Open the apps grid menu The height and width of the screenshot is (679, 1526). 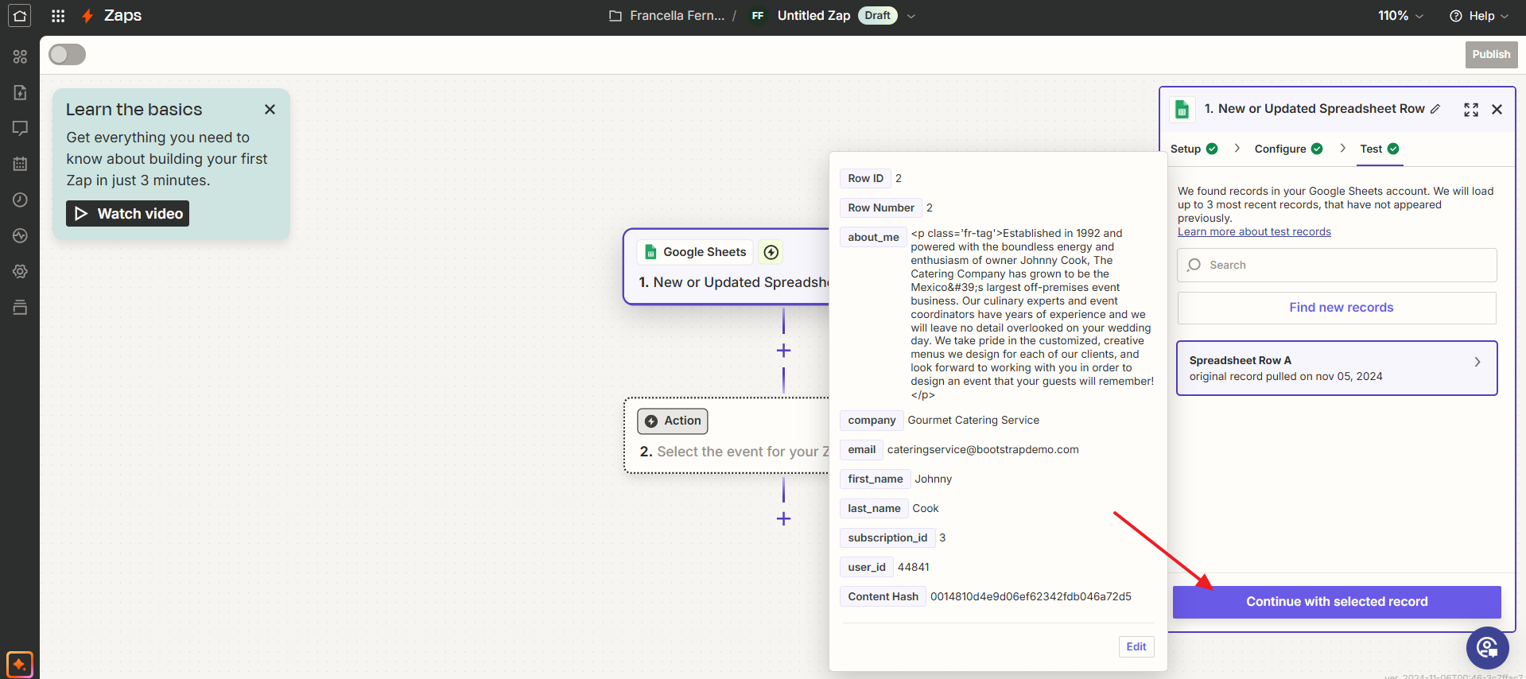click(x=58, y=16)
